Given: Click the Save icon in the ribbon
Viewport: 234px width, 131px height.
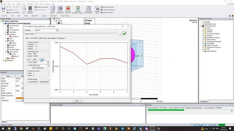Looking at the screenshot, I should tap(3, 8).
